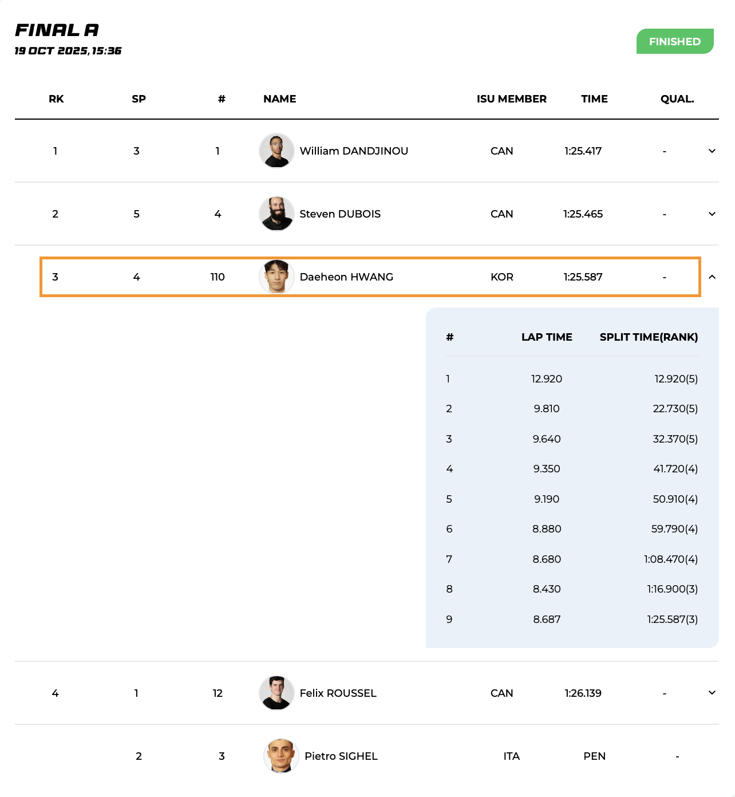Click the ISU MEMBER column header
The image size is (735, 797).
511,99
